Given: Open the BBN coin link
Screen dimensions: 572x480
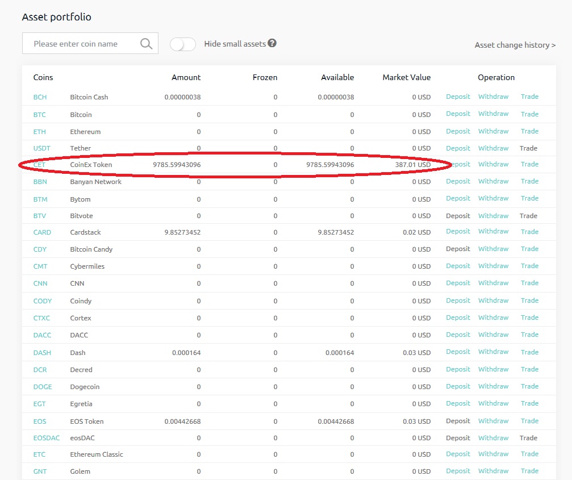Looking at the screenshot, I should coord(40,182).
